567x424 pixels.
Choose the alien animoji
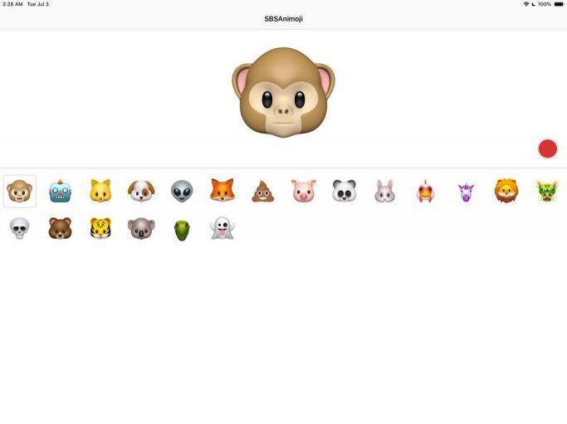coord(182,191)
